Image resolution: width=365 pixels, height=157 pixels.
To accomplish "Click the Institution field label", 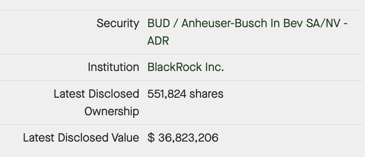I will pyautogui.click(x=113, y=67).
